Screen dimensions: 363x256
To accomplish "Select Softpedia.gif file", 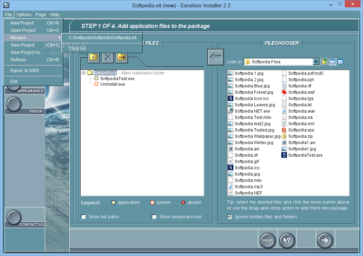I will click(x=244, y=162).
